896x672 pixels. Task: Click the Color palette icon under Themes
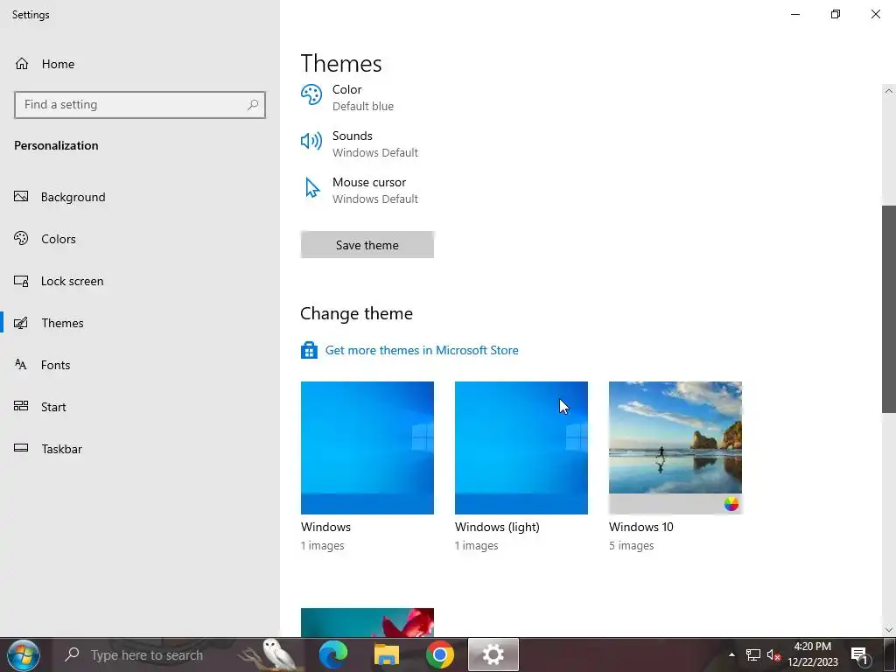click(x=311, y=94)
